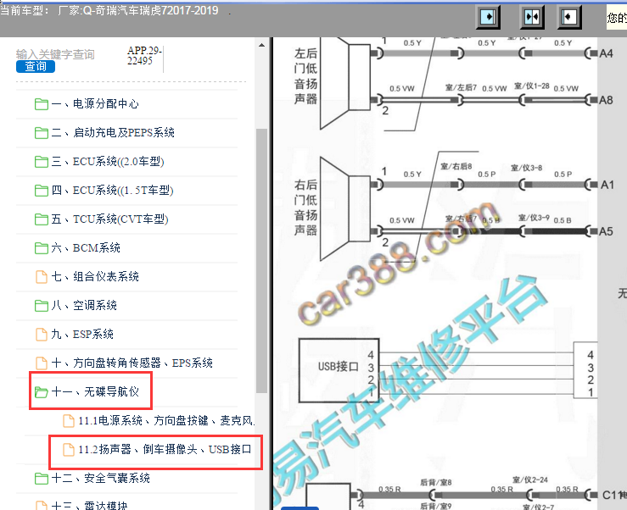The width and height of the screenshot is (627, 510).
Task: Click connector pin A8 label
Action: pyautogui.click(x=606, y=100)
